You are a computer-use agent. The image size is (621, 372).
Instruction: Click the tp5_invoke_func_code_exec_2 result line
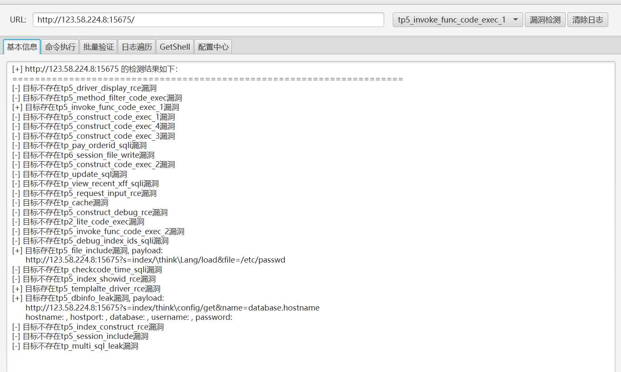click(98, 232)
